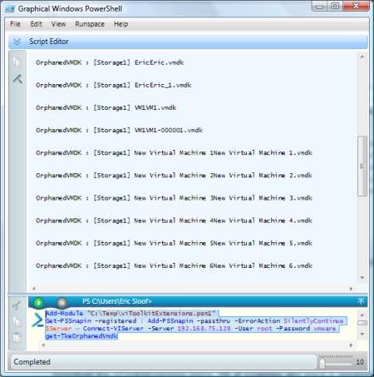Click the zoom slider handle in status bar

[x=322, y=363]
